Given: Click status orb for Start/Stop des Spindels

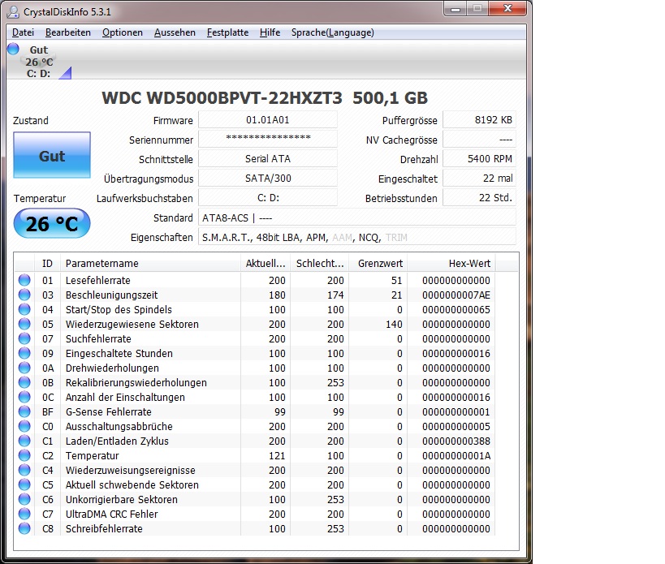Looking at the screenshot, I should click(24, 309).
